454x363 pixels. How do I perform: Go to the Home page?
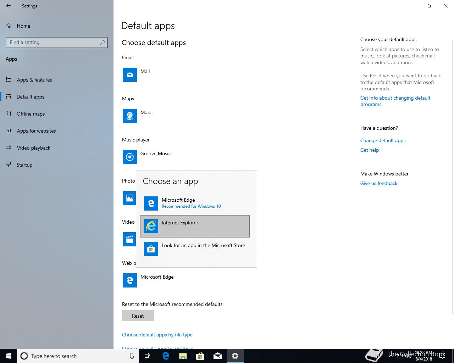[57, 26]
